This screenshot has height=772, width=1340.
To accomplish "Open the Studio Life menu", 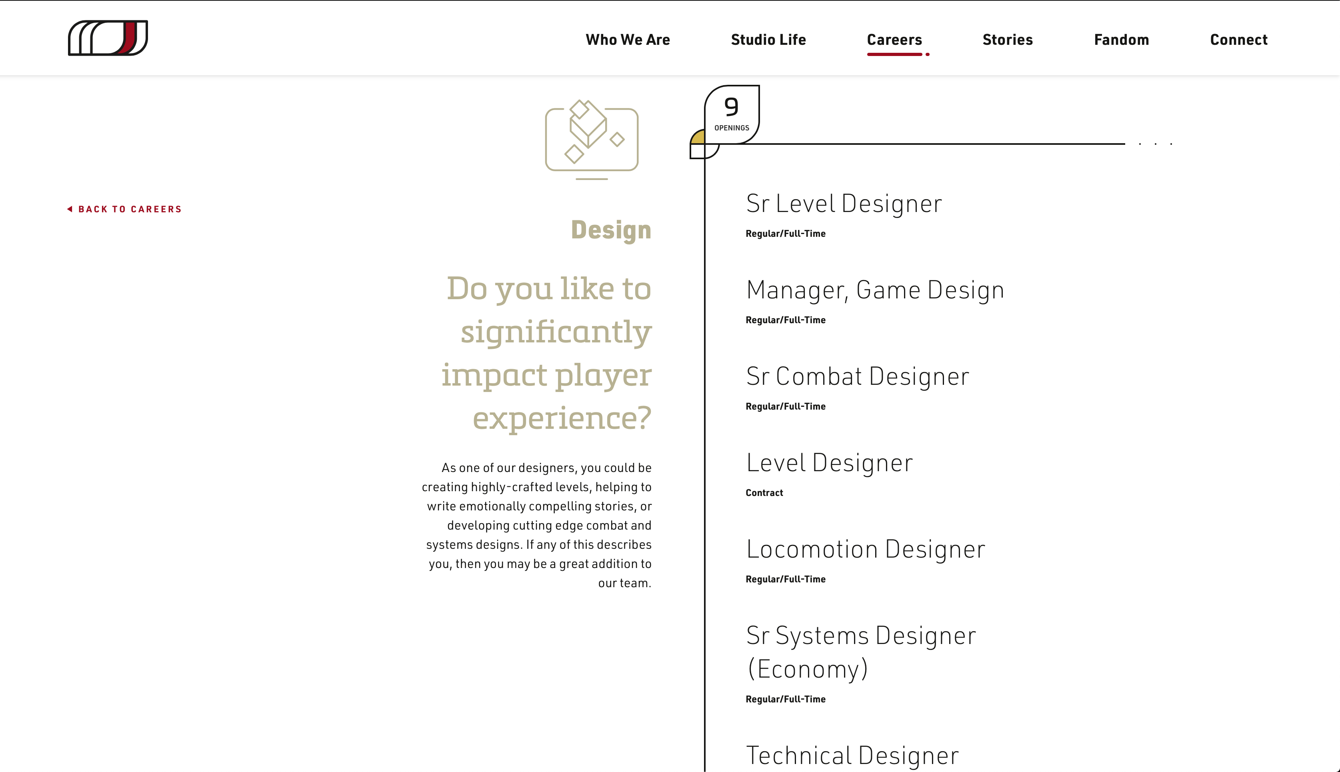I will click(x=768, y=40).
